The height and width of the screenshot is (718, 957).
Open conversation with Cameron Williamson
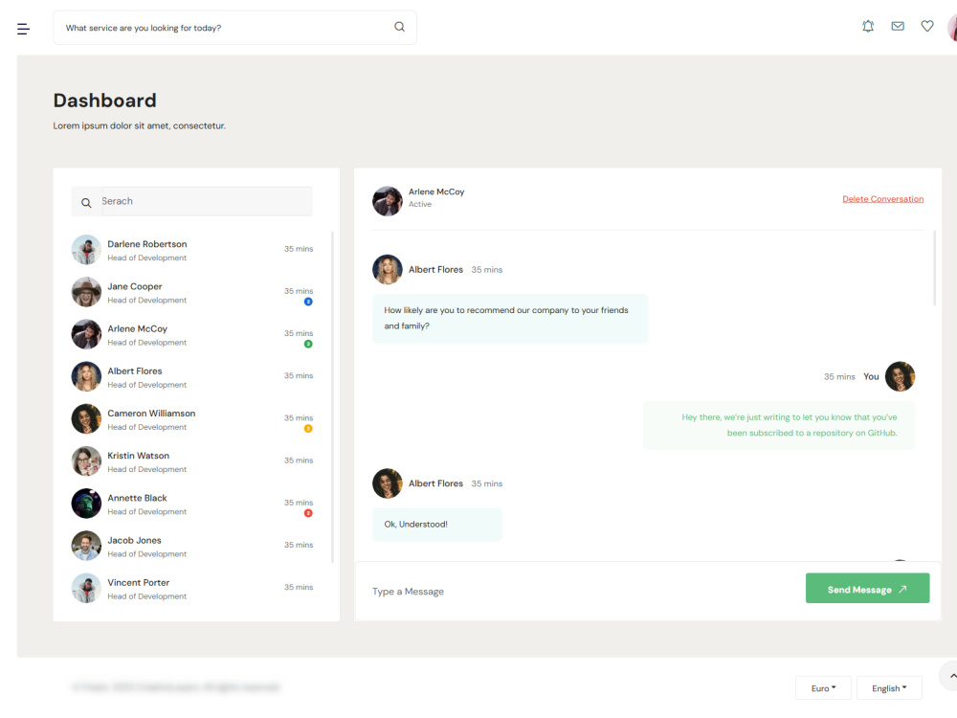(192, 419)
